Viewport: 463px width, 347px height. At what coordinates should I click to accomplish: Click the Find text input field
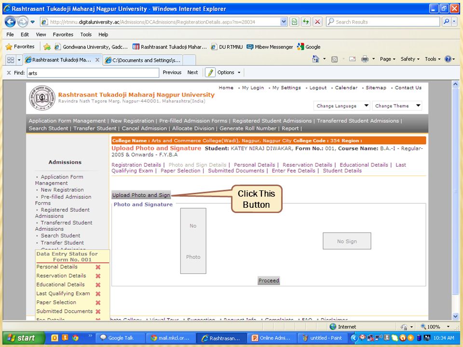coord(93,73)
